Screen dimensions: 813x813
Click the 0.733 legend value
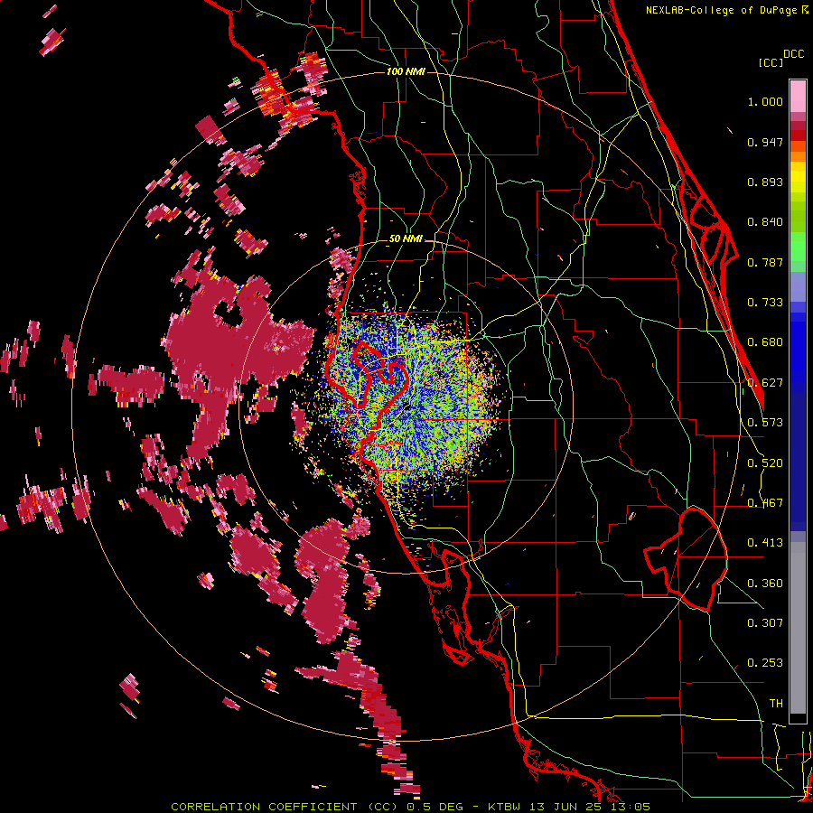pyautogui.click(x=765, y=303)
